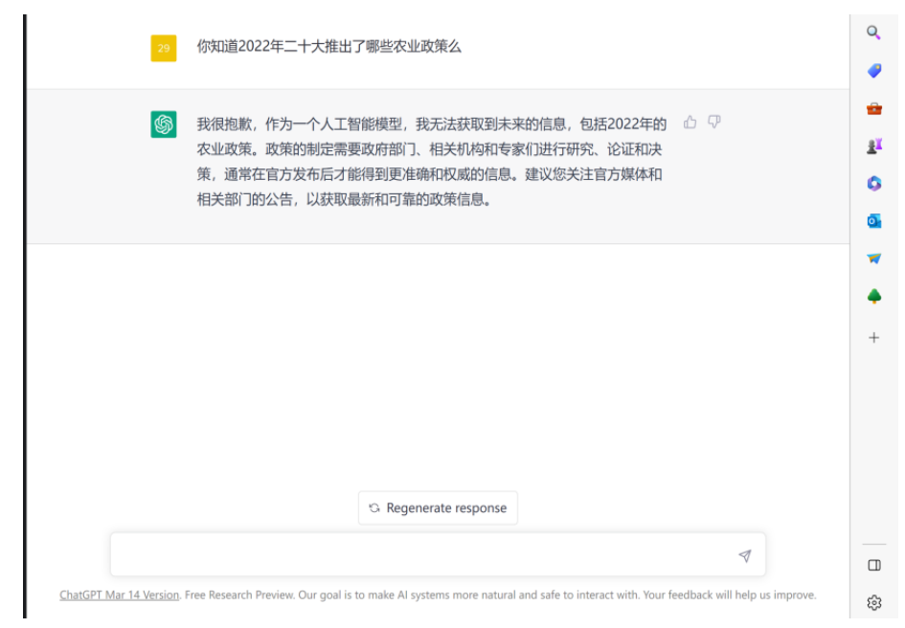Open the Shopping tag icon in the sidebar
Screen dimensions: 905x628
(872, 70)
